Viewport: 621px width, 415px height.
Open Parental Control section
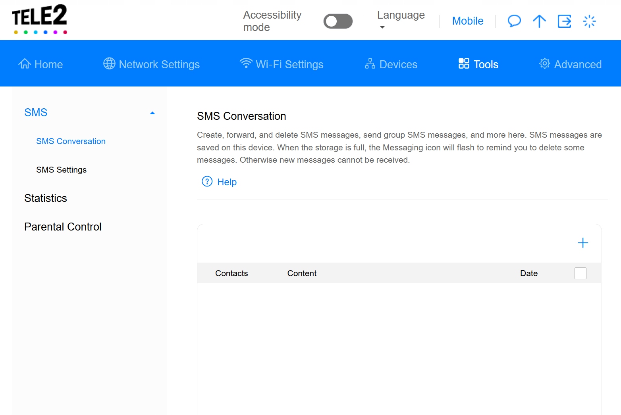click(x=63, y=227)
